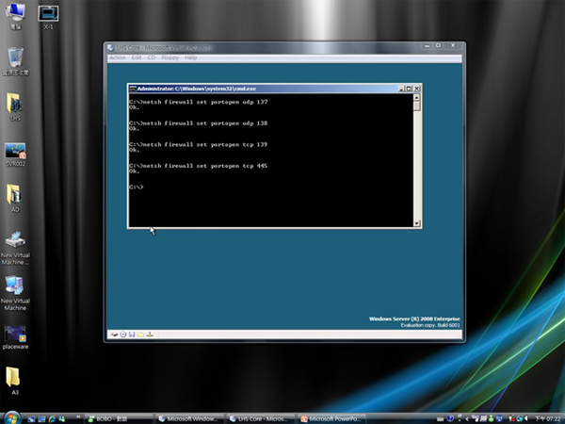
Task: Click the Windows Start orb
Action: click(11, 416)
